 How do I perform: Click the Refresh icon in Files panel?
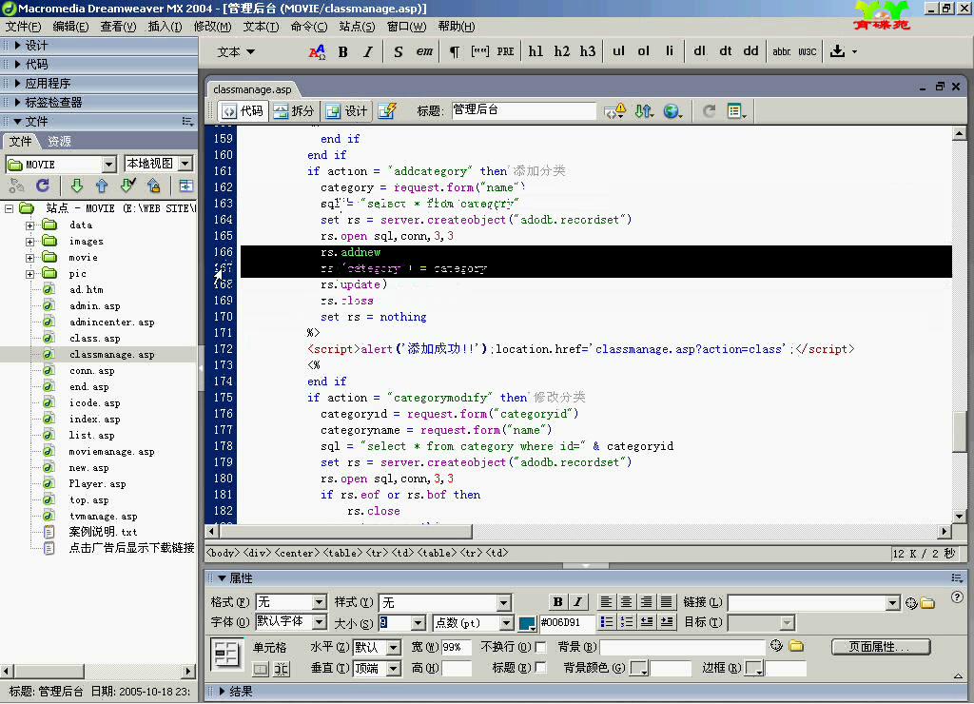[43, 186]
